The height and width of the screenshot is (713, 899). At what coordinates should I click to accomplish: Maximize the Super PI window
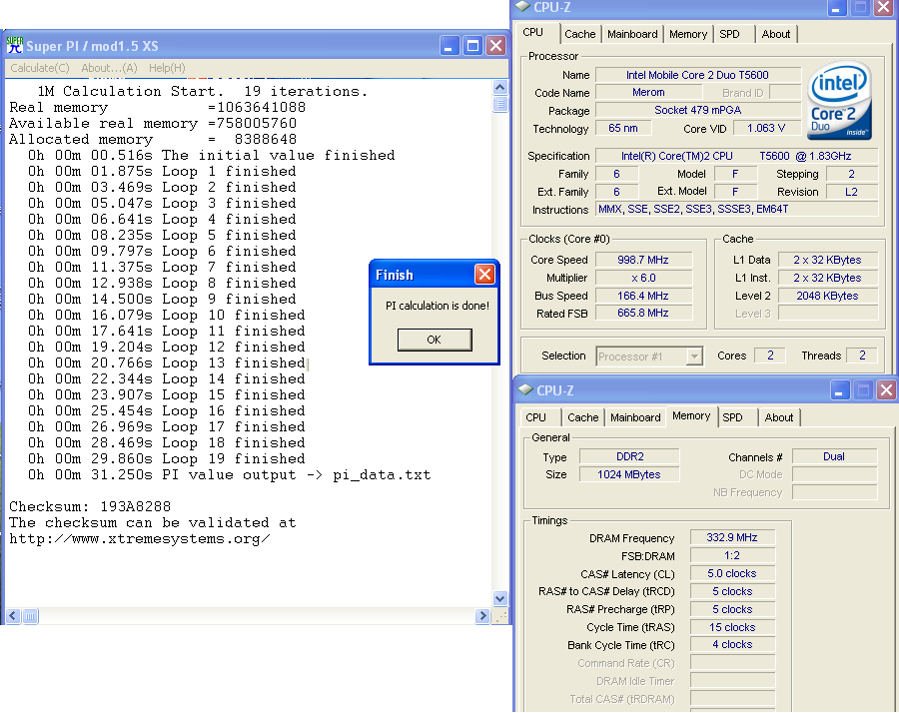click(x=473, y=46)
